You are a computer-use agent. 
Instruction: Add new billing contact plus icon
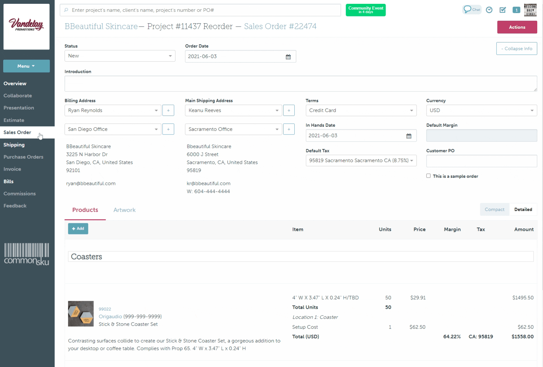pos(168,110)
